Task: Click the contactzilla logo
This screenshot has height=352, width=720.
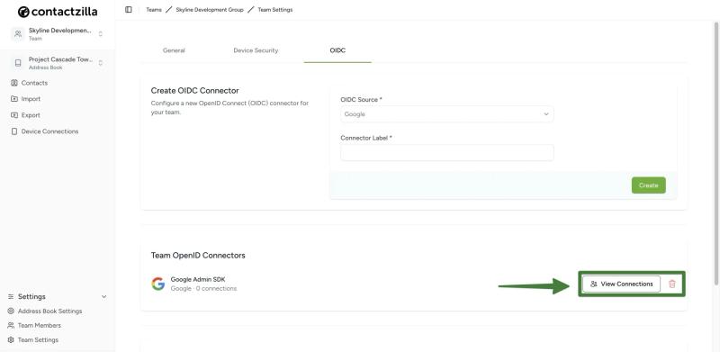Action: 58,12
